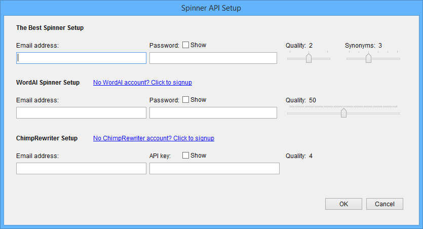Click The Best Spinner Quality track left end
The width and height of the screenshot is (423, 229).
point(289,59)
